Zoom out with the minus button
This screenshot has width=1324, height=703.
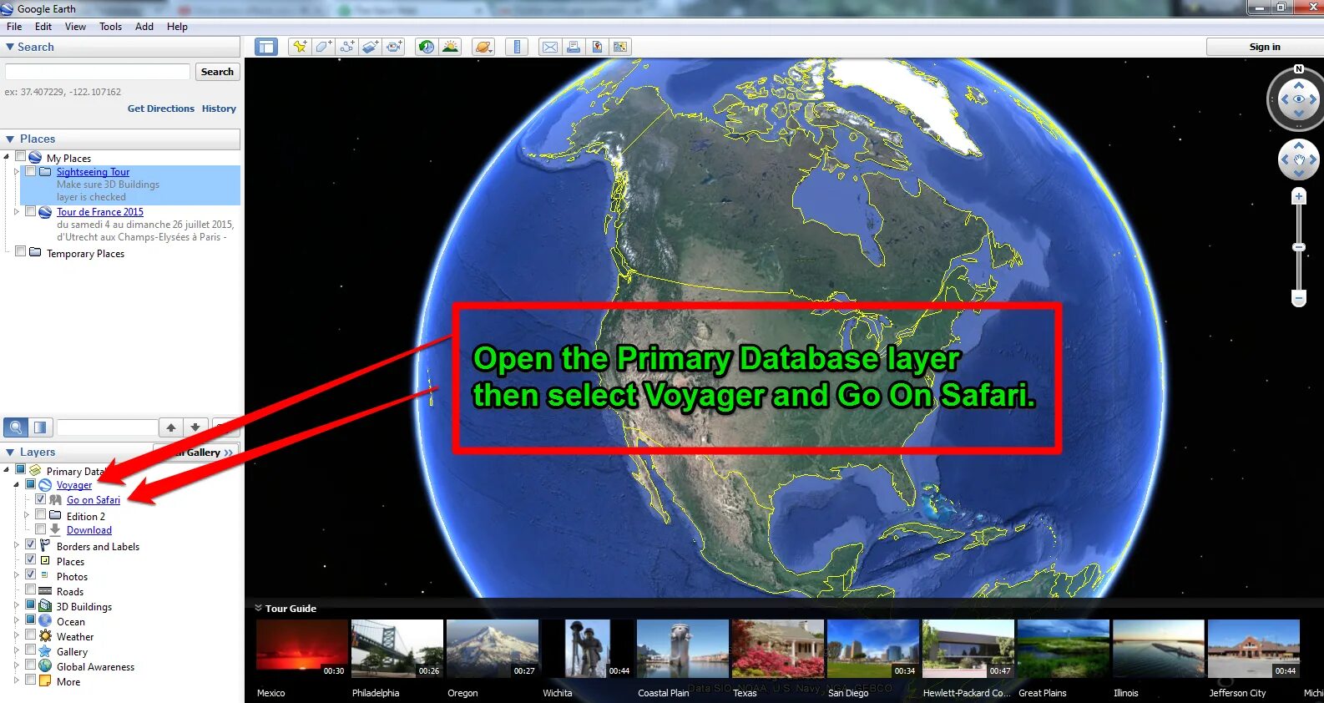(x=1299, y=297)
